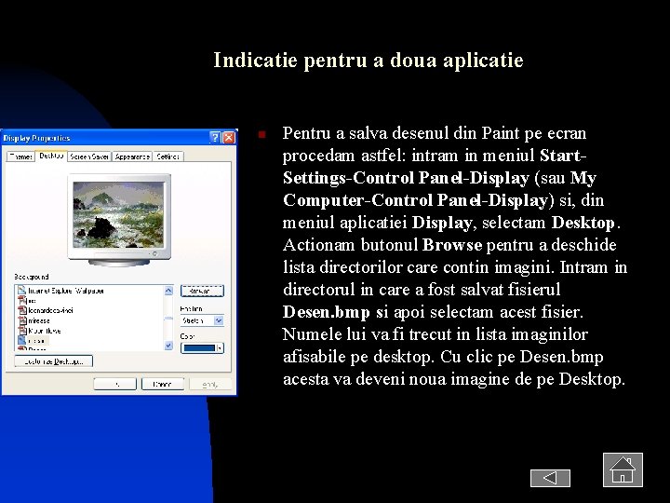Screen dimensions: 670x503
Task: Open the desktop Color picker dropdown arrow
Action: coord(220,348)
